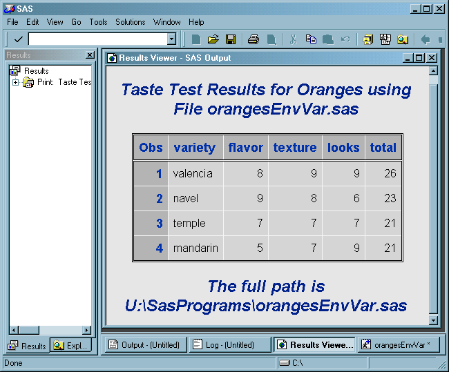Viewport: 449px width, 372px height.
Task: Click the folder with magnifier toolbar icon
Action: 402,39
